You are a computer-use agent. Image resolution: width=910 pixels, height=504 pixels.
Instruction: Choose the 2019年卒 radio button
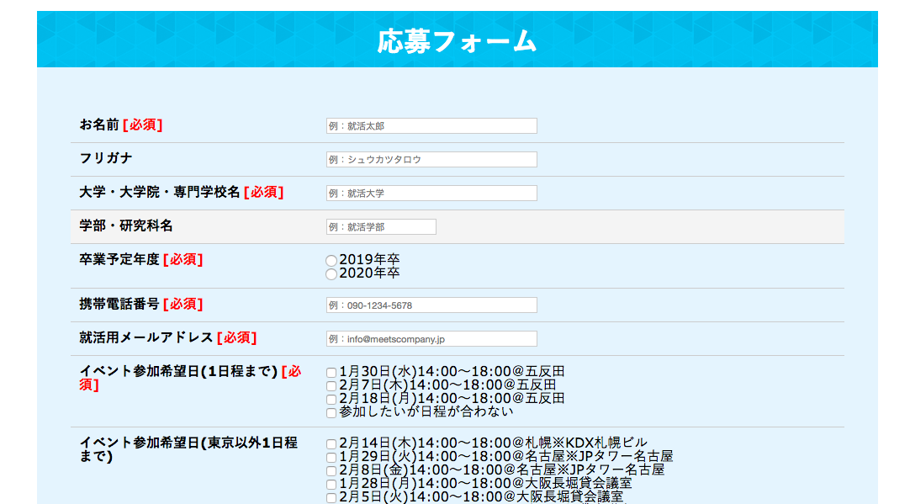click(x=331, y=261)
